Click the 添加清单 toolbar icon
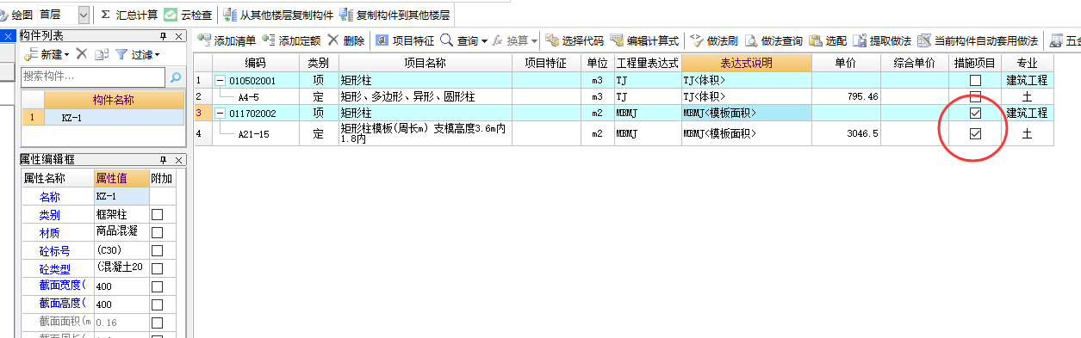The height and width of the screenshot is (338, 1081). click(204, 40)
